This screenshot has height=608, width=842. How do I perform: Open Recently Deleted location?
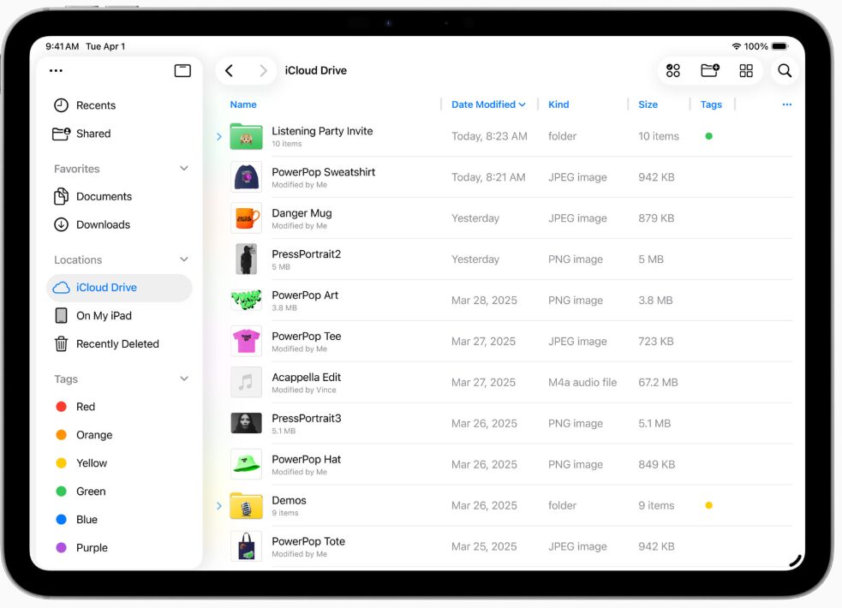click(x=119, y=343)
